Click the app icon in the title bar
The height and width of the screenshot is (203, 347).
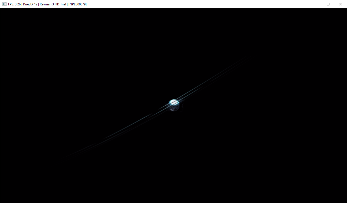click(4, 4)
